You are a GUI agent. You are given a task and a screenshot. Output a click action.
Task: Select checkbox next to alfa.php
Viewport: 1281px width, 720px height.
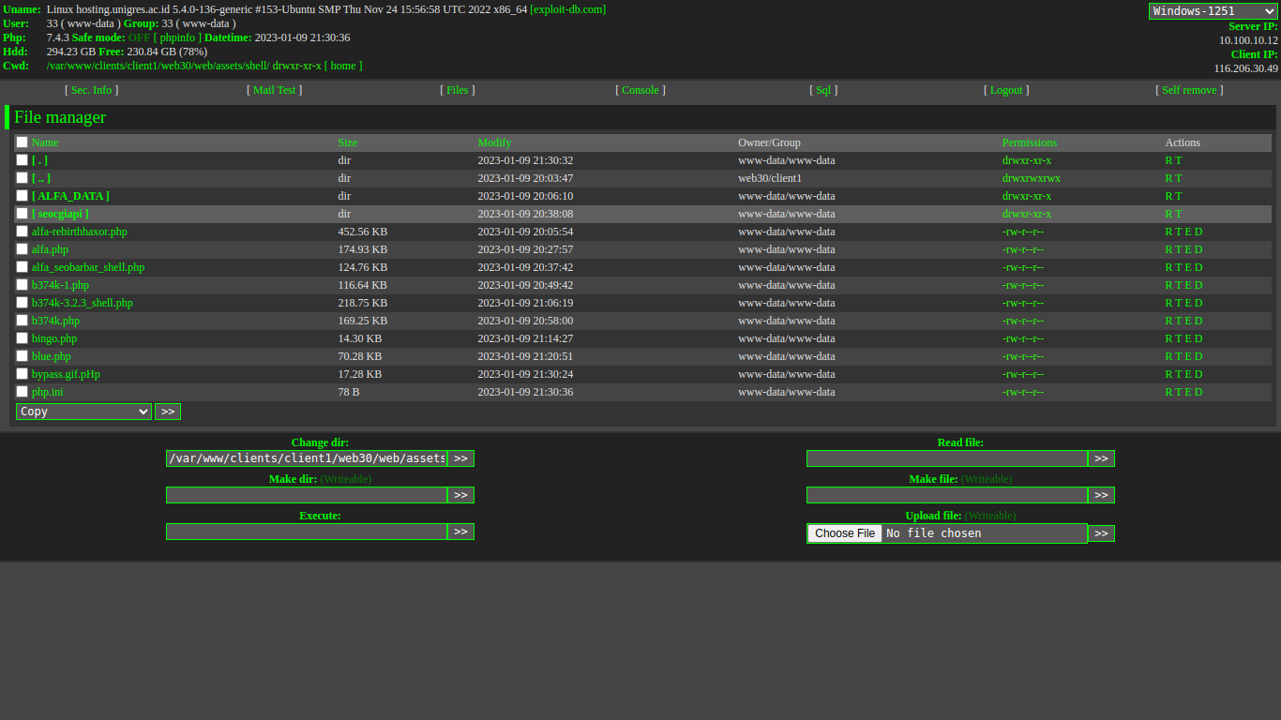pyautogui.click(x=22, y=249)
